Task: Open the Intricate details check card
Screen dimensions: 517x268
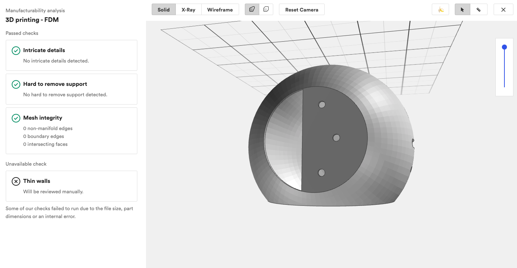Action: pyautogui.click(x=72, y=55)
